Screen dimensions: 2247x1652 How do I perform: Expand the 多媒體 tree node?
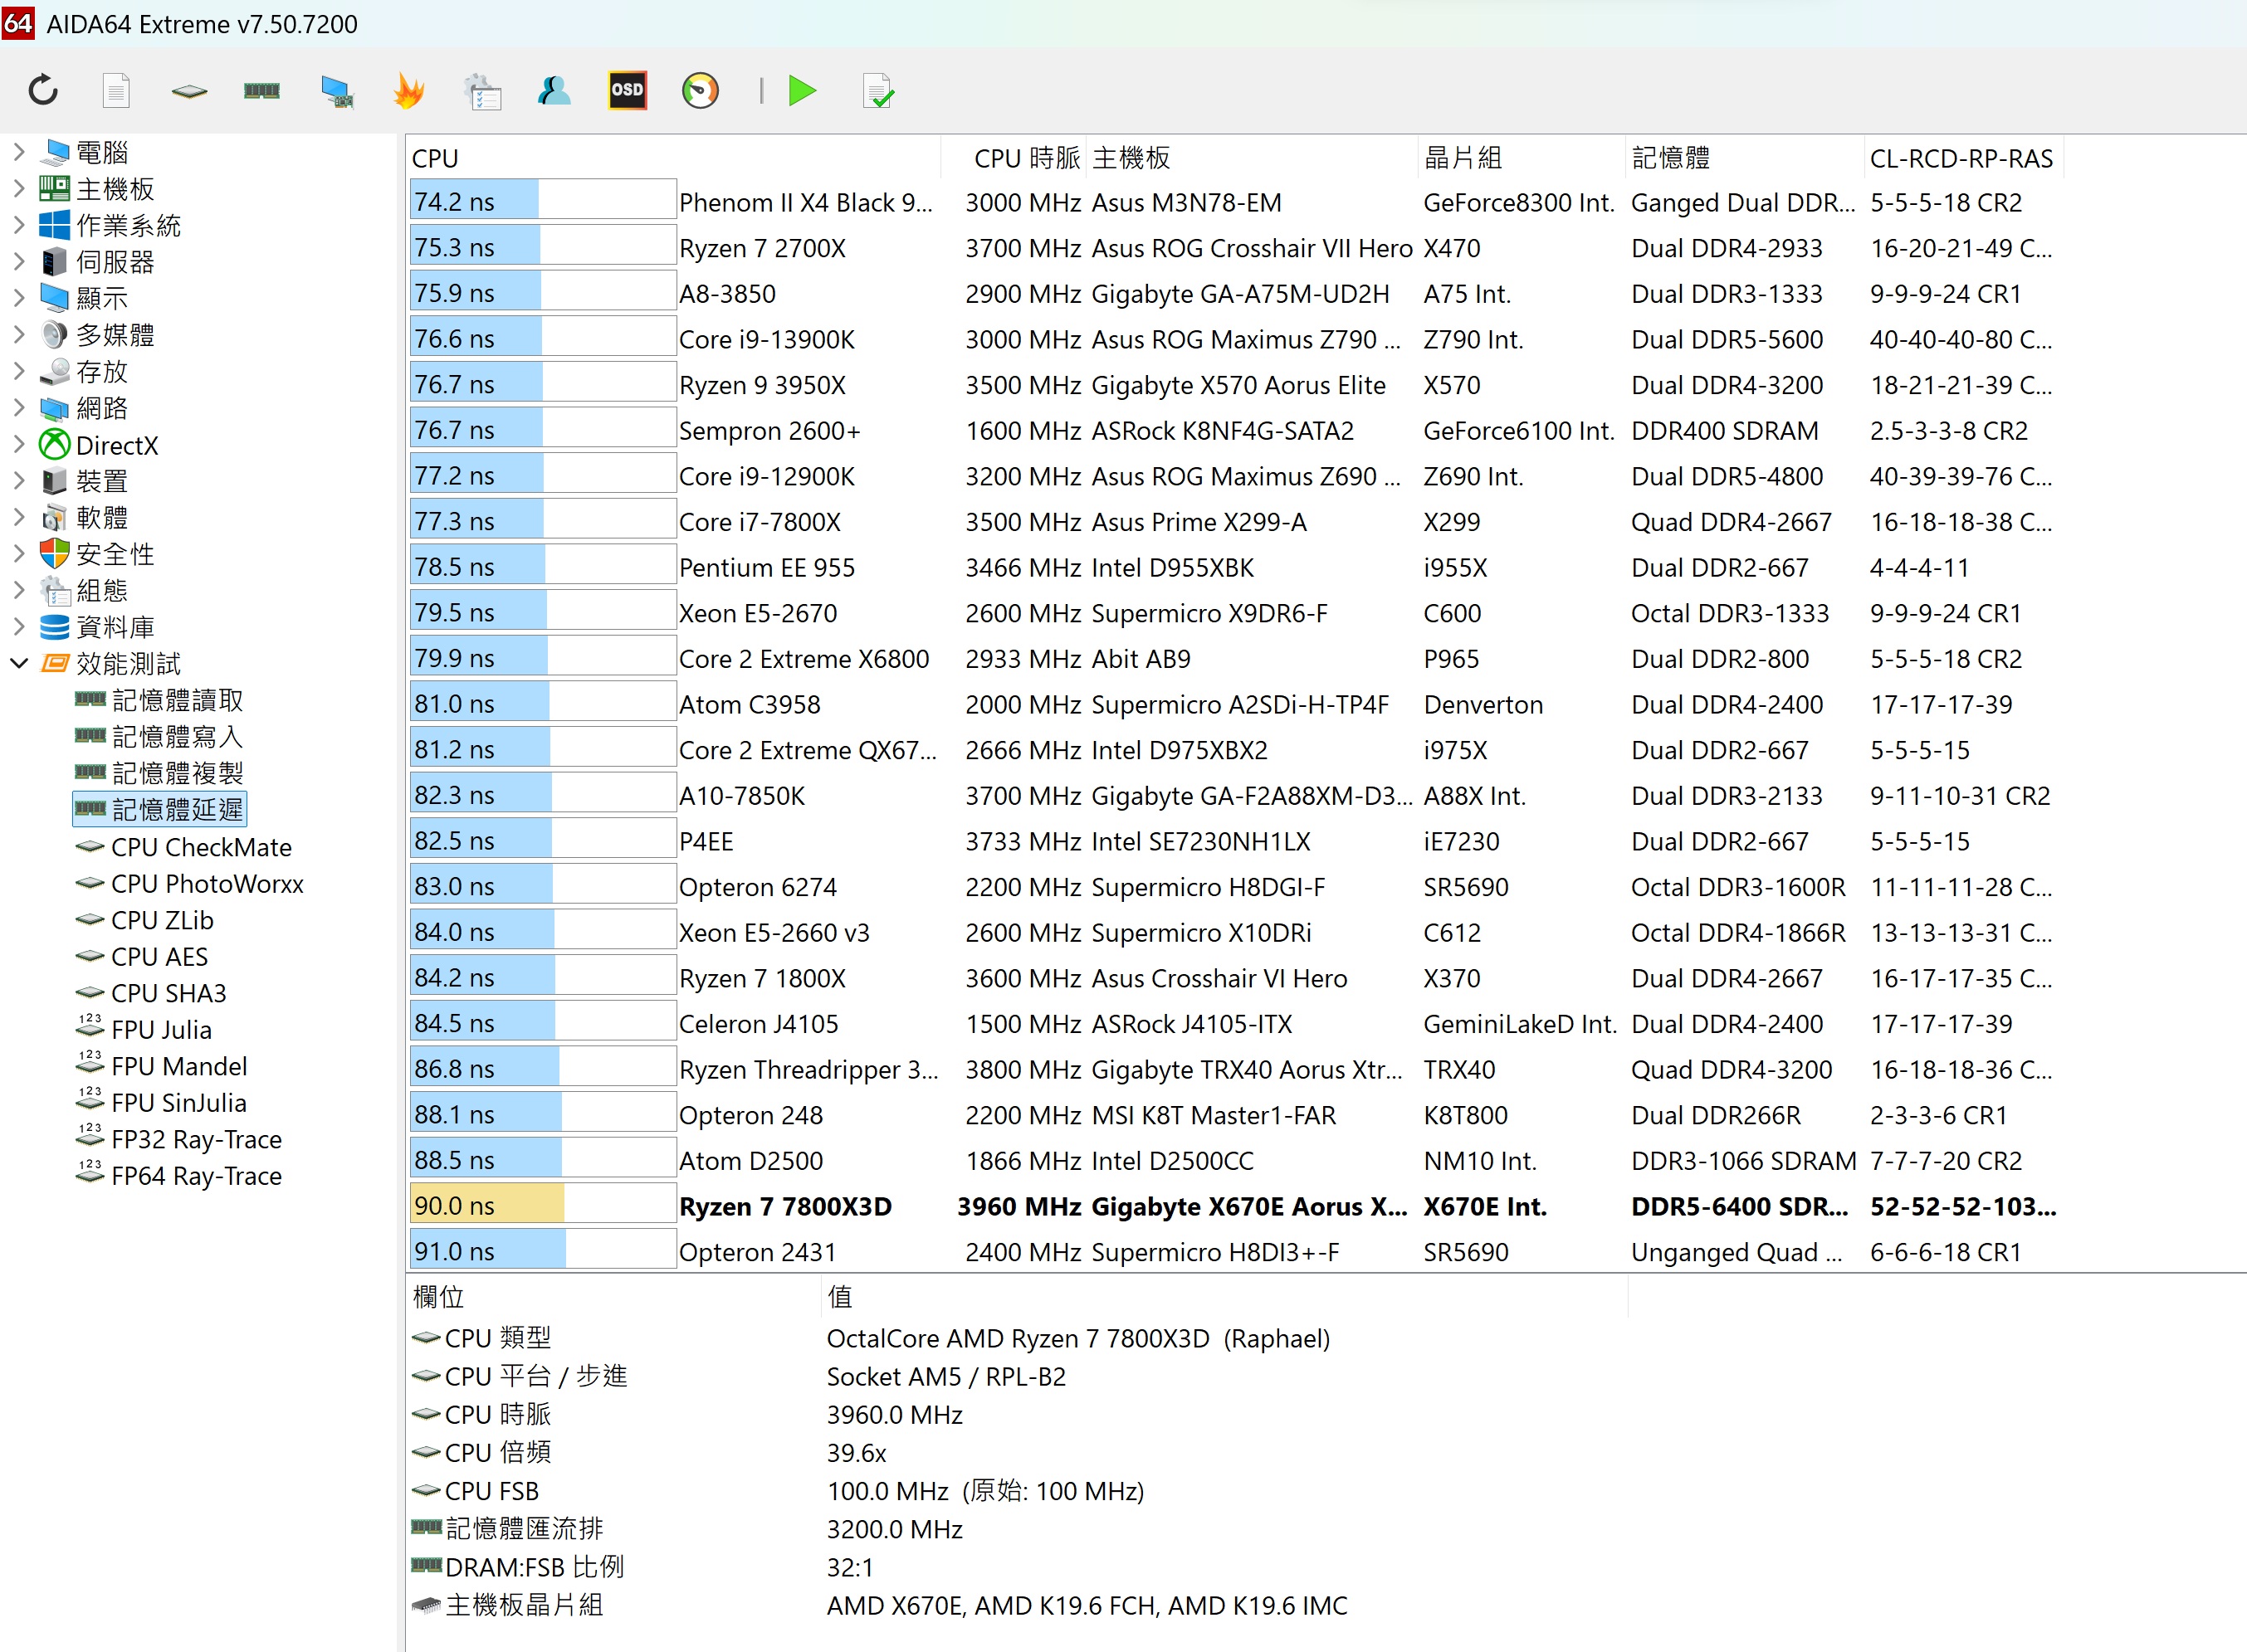18,334
